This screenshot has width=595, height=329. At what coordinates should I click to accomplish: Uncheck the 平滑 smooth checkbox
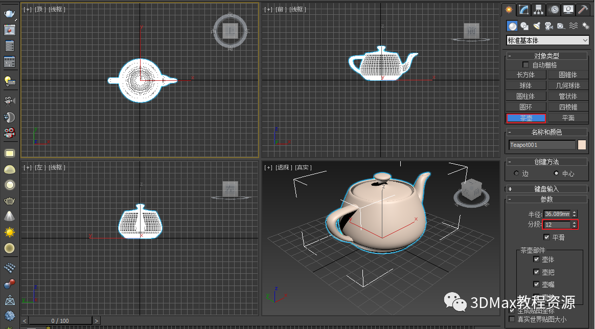(x=547, y=237)
